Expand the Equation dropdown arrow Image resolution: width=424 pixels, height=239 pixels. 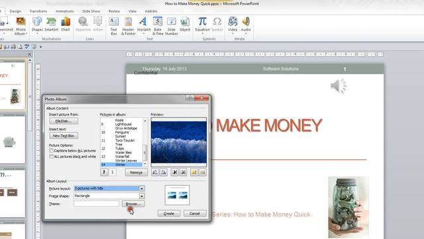(202, 34)
